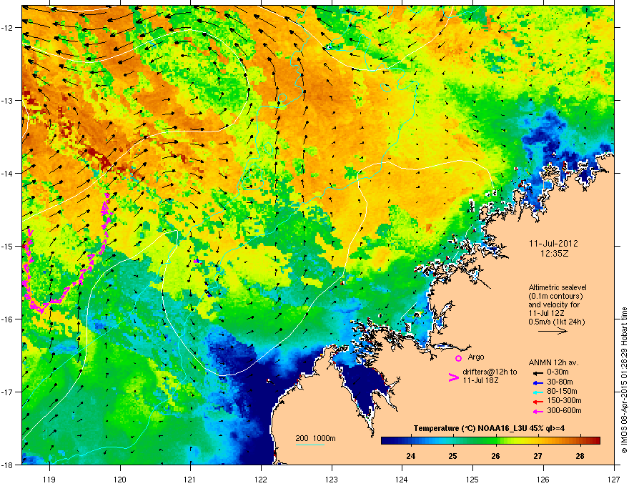629x486 pixels.
Task: Click longitude axis label 120
Action: coord(120,479)
